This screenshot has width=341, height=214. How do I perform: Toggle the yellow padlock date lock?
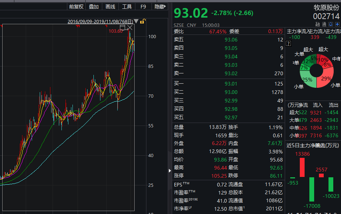point(142,21)
